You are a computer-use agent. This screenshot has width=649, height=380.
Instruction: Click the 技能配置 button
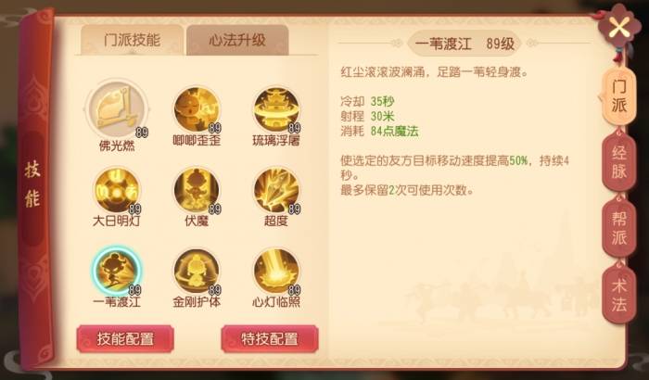point(125,339)
